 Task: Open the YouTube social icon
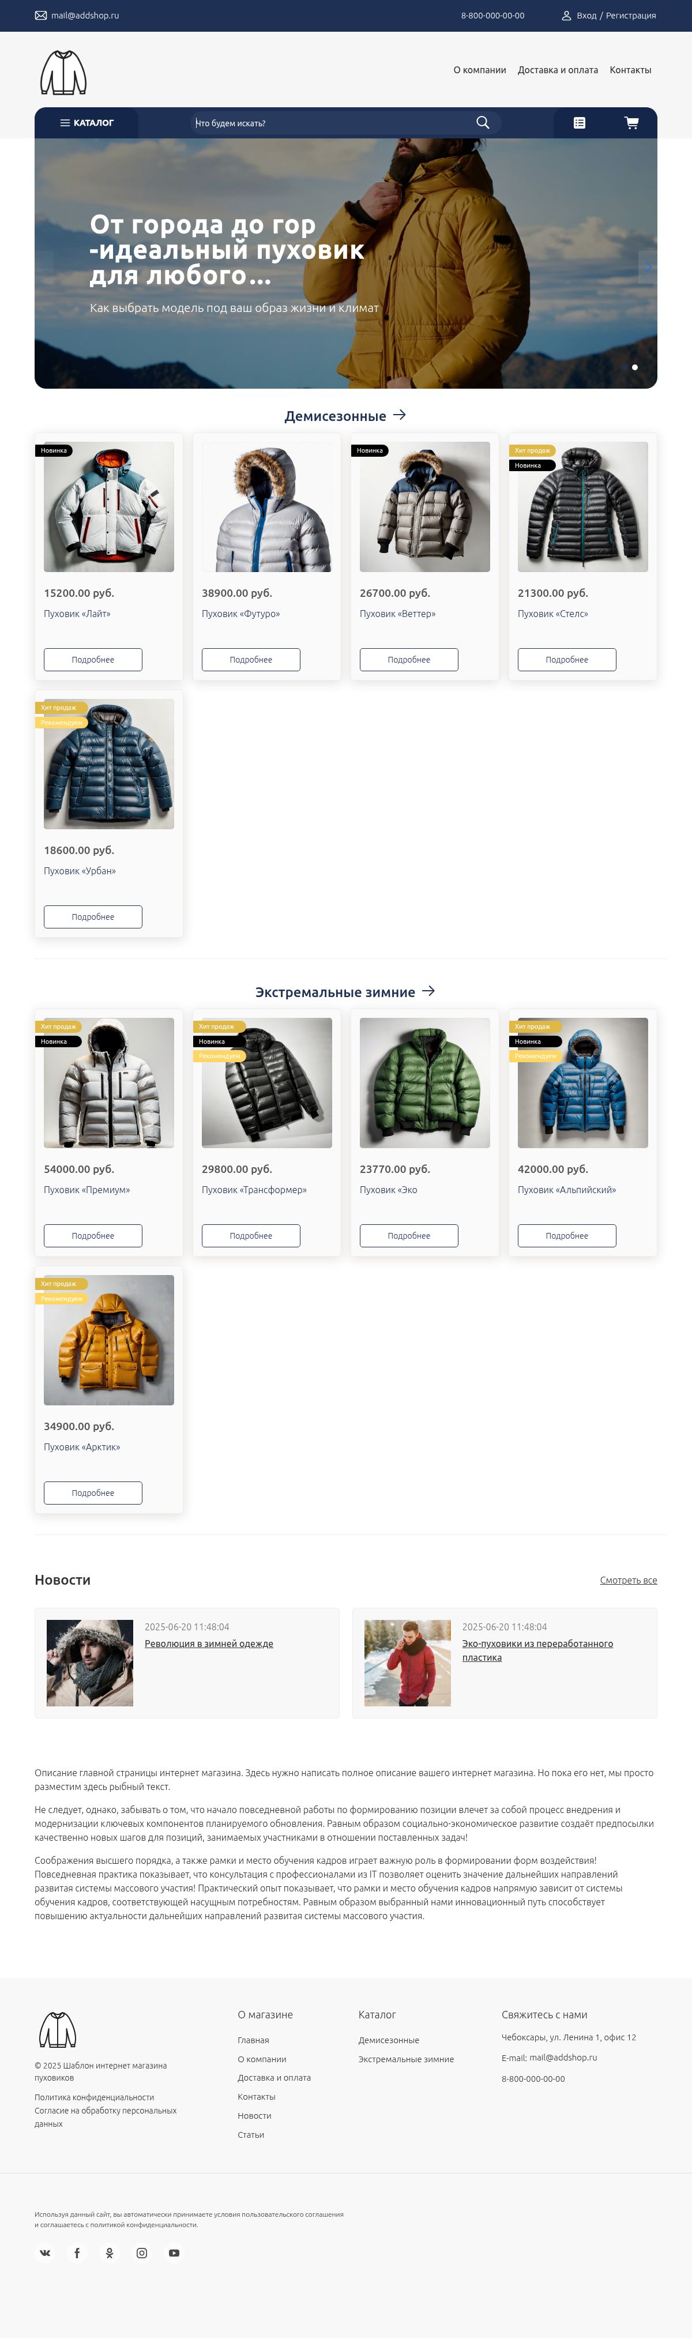coord(174,2252)
